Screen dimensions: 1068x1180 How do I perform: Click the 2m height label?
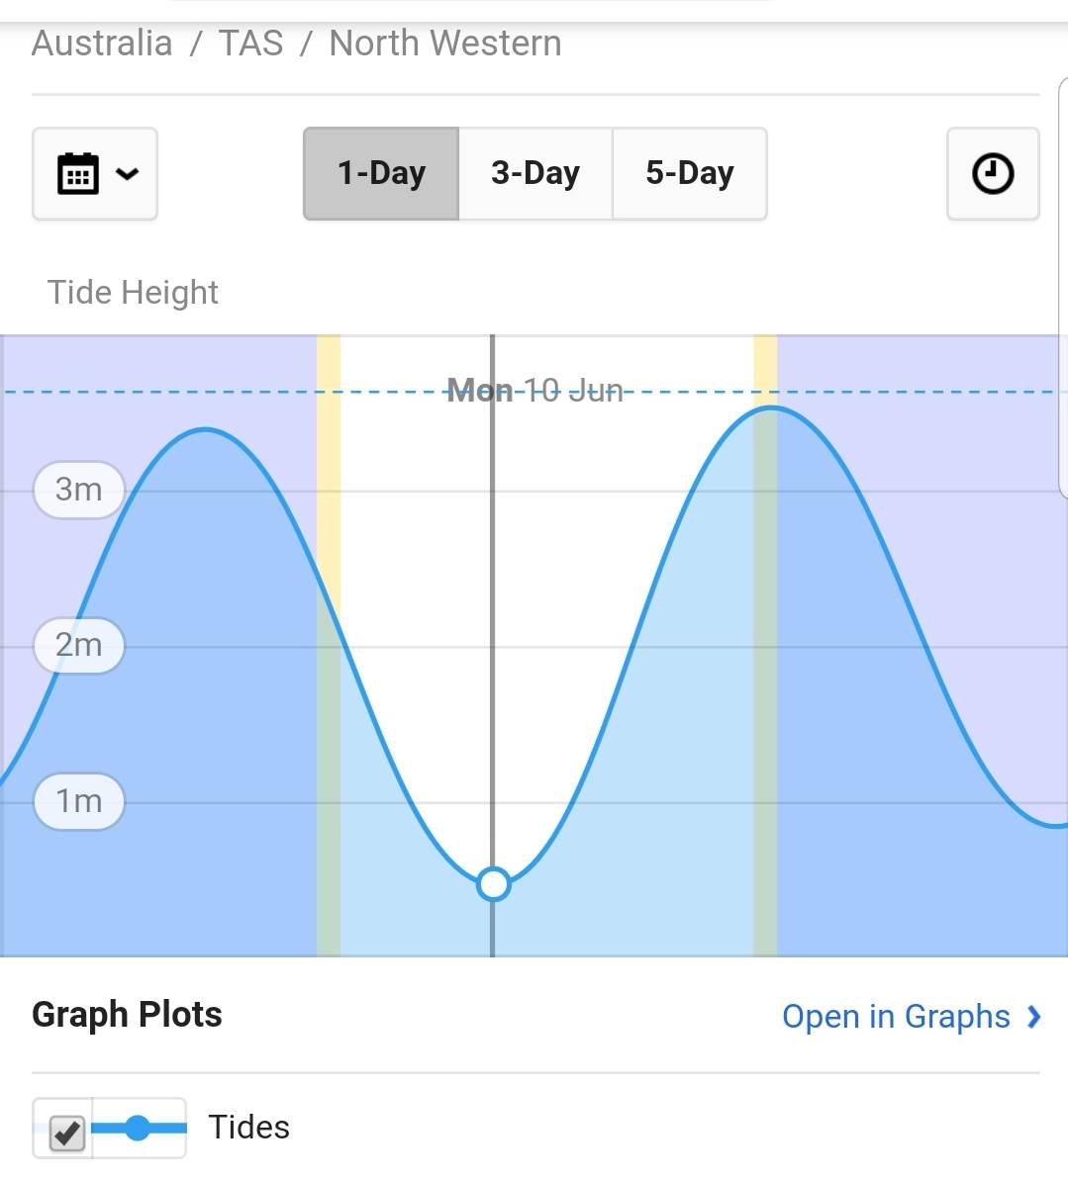79,645
